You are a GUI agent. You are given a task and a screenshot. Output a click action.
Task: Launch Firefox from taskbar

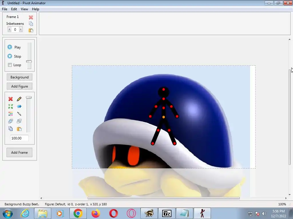(96, 213)
